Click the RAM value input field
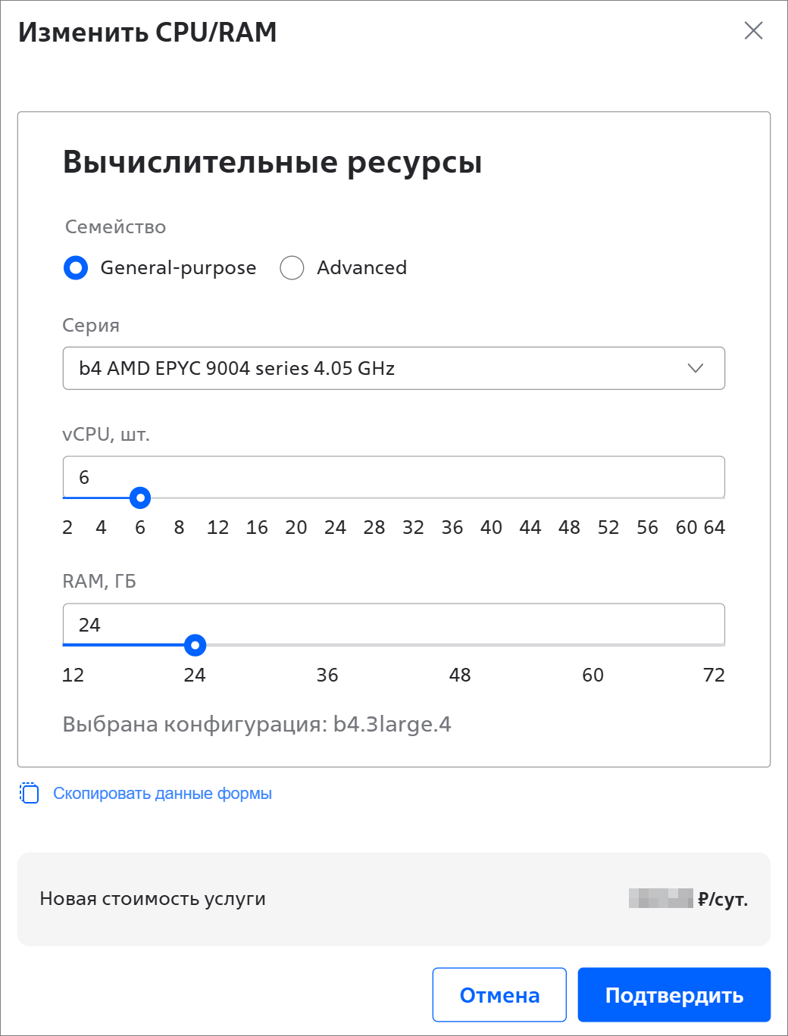This screenshot has width=788, height=1036. pos(394,625)
